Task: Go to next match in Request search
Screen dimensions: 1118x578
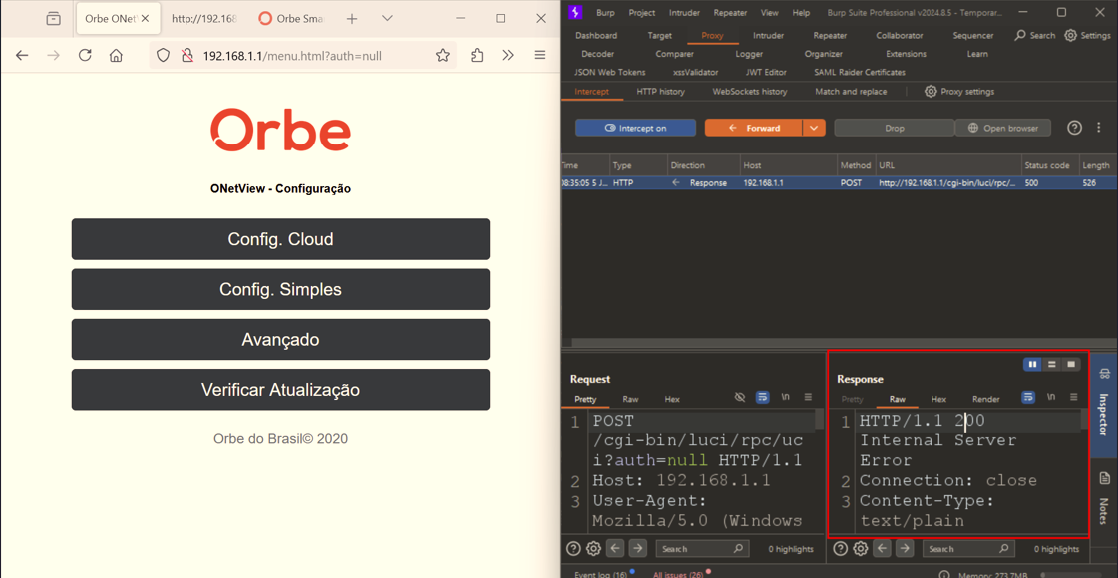Action: [637, 549]
